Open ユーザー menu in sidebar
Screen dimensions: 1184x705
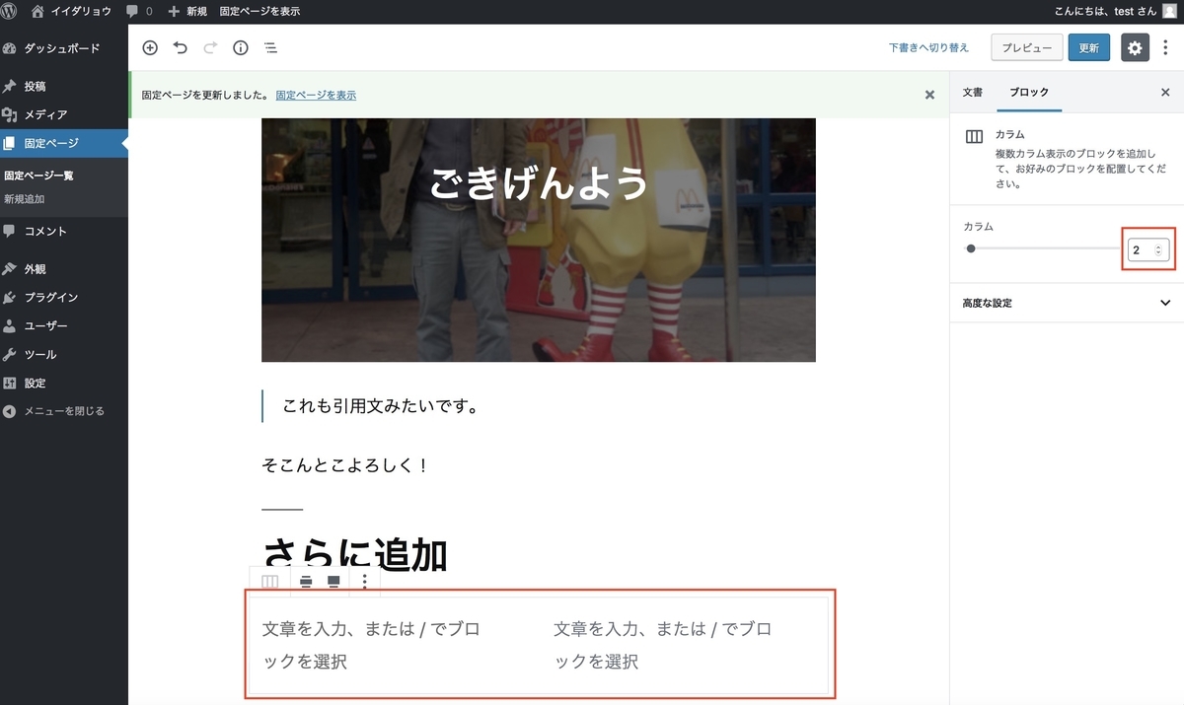pyautogui.click(x=64, y=325)
